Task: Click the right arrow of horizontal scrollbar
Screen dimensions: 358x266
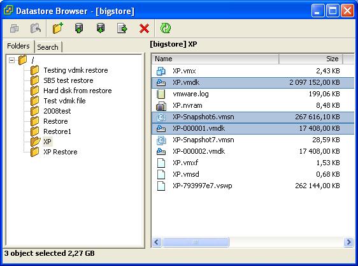Action: [348, 242]
